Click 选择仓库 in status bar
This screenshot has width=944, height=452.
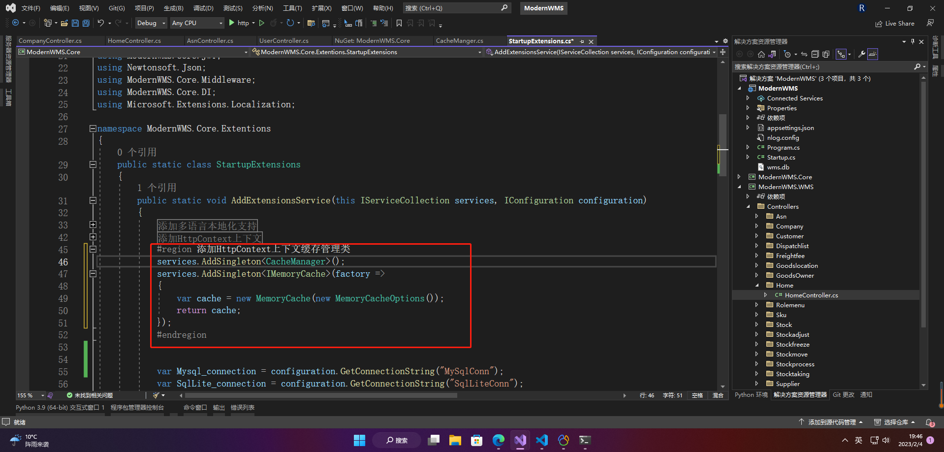[x=895, y=422]
